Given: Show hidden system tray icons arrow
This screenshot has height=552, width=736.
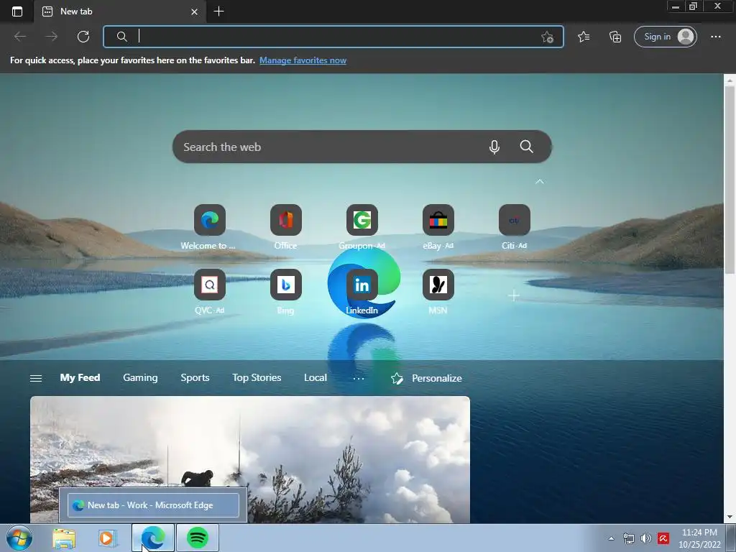Looking at the screenshot, I should point(611,538).
